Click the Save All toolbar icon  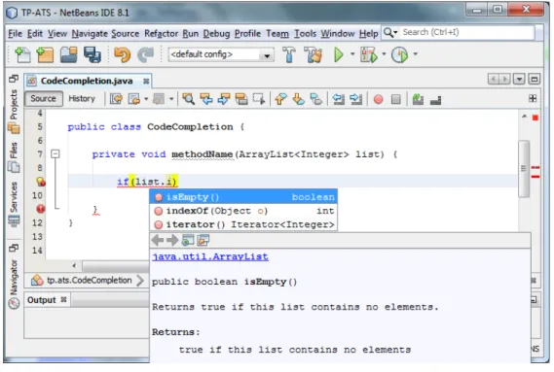[92, 55]
